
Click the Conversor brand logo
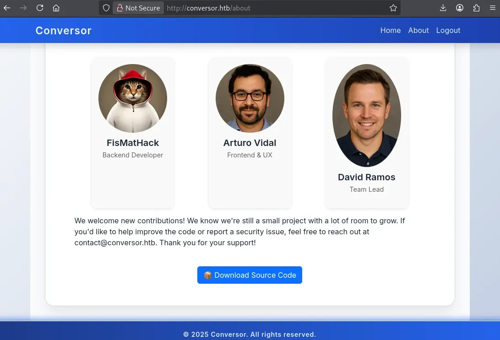coord(64,31)
